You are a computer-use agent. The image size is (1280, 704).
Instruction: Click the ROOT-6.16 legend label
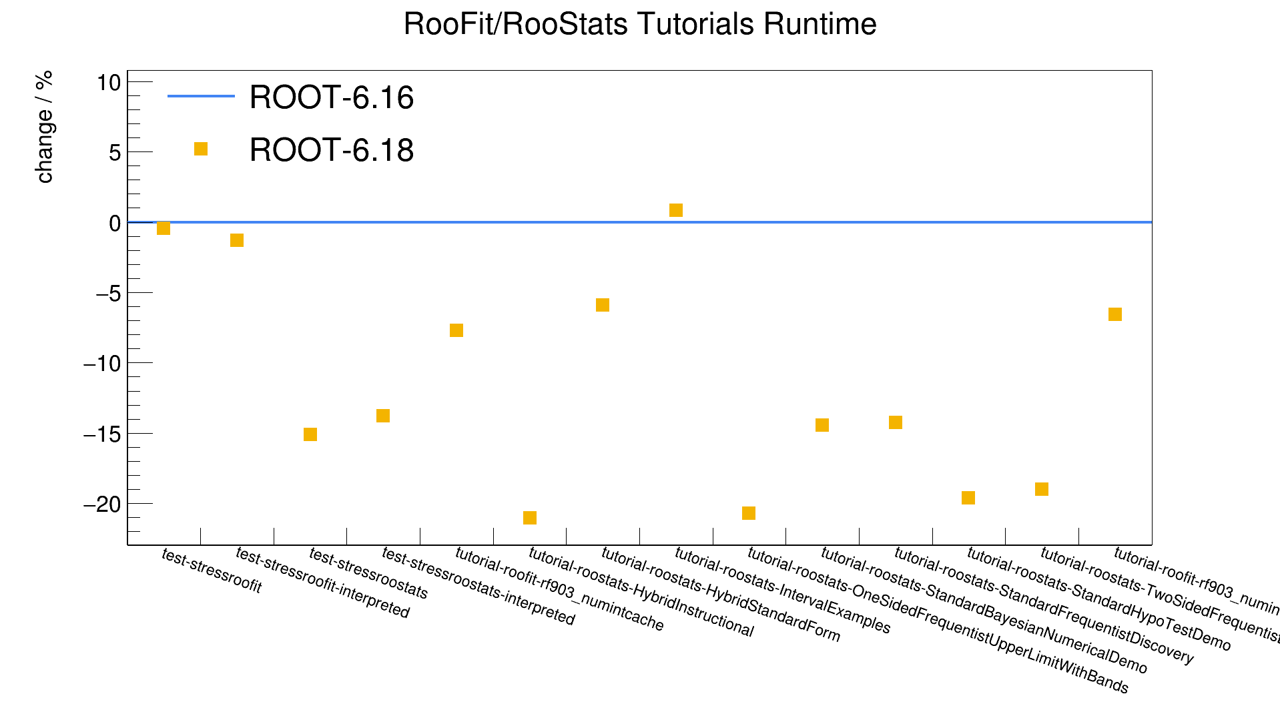pos(332,97)
